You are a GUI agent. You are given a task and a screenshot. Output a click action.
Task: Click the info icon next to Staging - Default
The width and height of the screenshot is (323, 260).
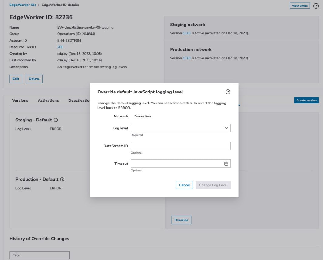[56, 120]
